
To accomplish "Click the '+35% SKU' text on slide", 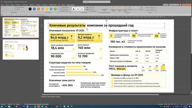I will click(67, 85).
